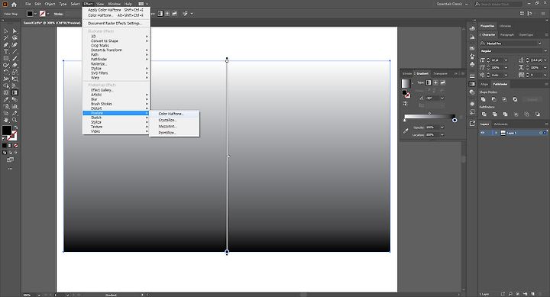Image resolution: width=550 pixels, height=297 pixels.
Task: Open the Myriad Pro font family dropdown
Action: [539, 44]
